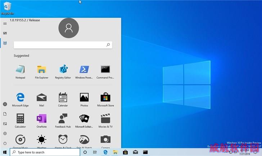Open Task View on the taskbar
262x156 pixels.
[x=95, y=152]
